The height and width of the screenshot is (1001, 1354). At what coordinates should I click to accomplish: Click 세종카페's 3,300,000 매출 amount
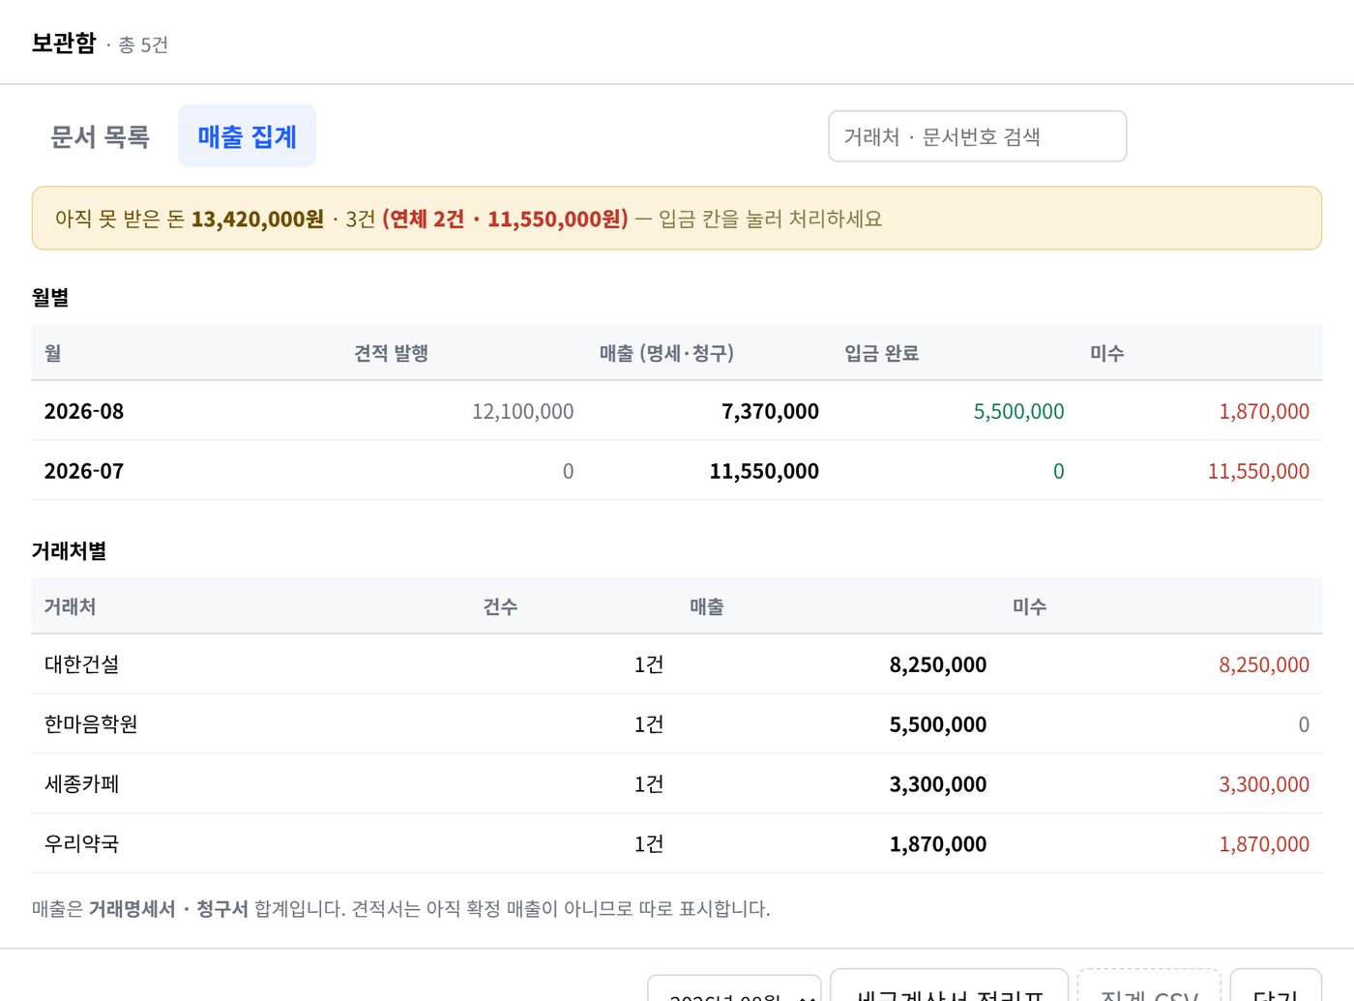coord(938,784)
